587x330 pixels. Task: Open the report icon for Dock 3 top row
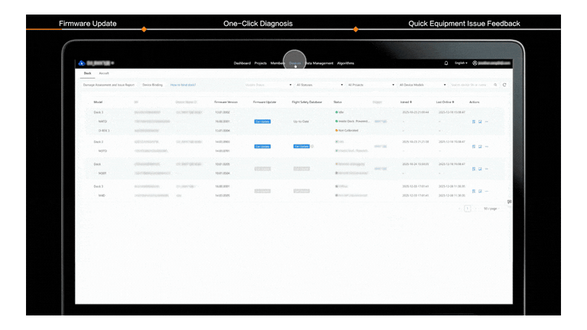474,121
